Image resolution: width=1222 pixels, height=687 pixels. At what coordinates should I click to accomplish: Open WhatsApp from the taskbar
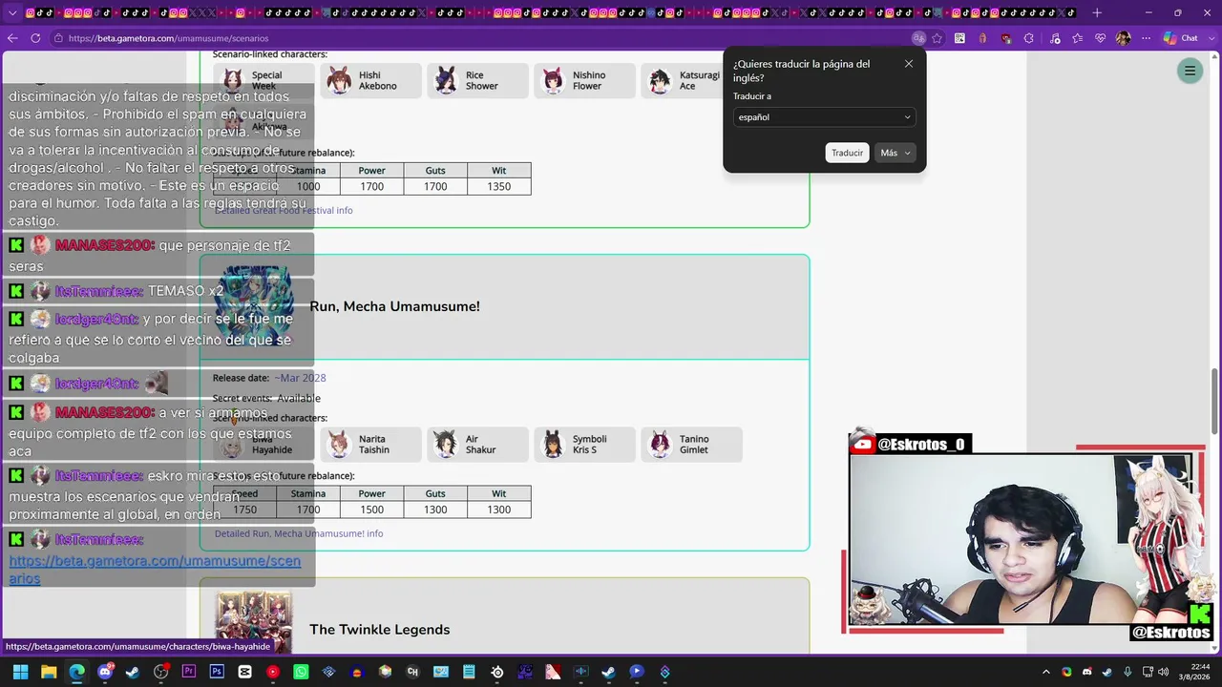click(x=301, y=672)
